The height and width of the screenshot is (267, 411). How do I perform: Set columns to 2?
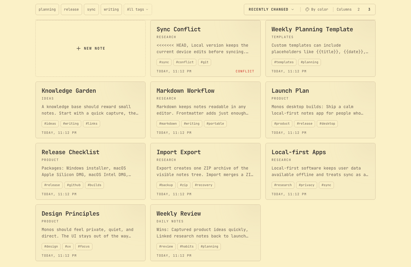coord(358,9)
